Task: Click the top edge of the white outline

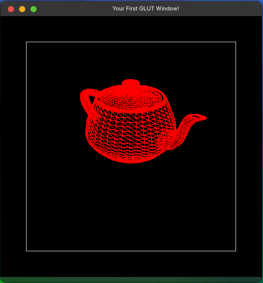Action: tap(131, 42)
